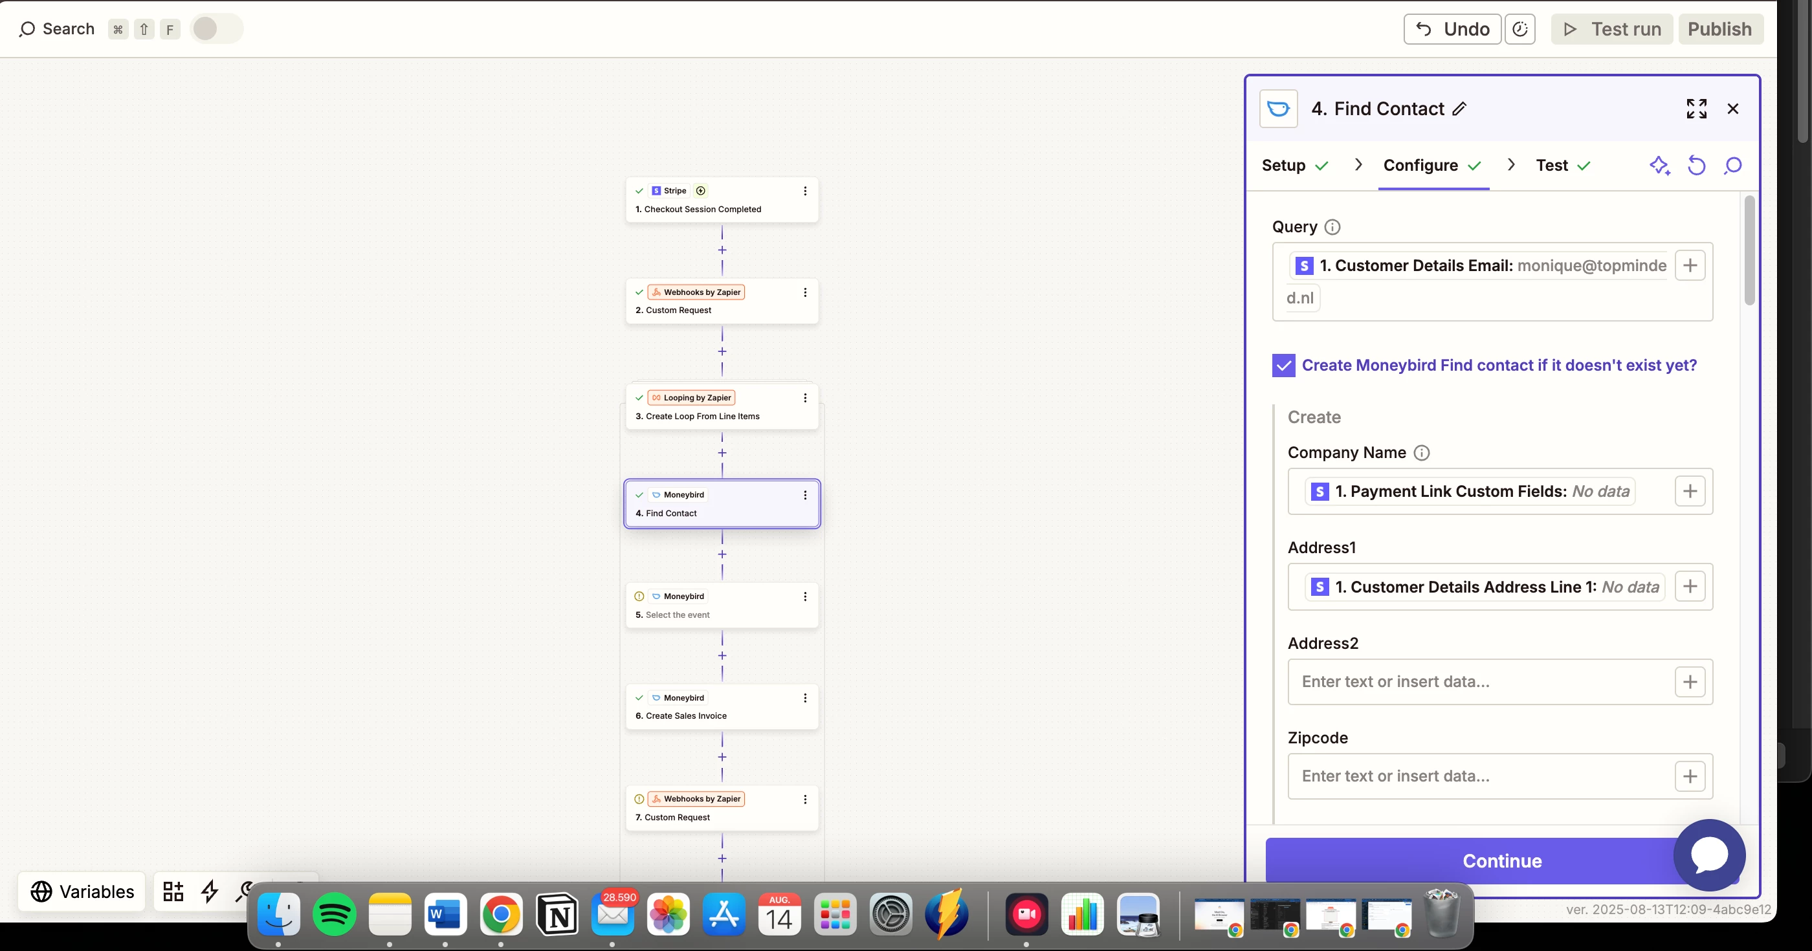The height and width of the screenshot is (951, 1812).
Task: Click the refresh fields circular arrow icon
Action: (1696, 166)
